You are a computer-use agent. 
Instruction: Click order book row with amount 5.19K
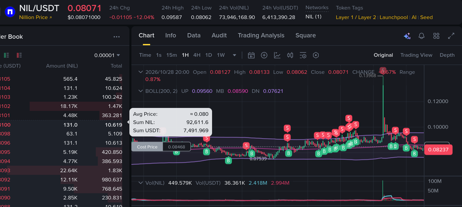[61, 152]
